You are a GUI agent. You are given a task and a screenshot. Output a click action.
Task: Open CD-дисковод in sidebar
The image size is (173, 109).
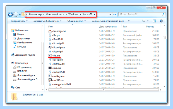(x=24, y=67)
